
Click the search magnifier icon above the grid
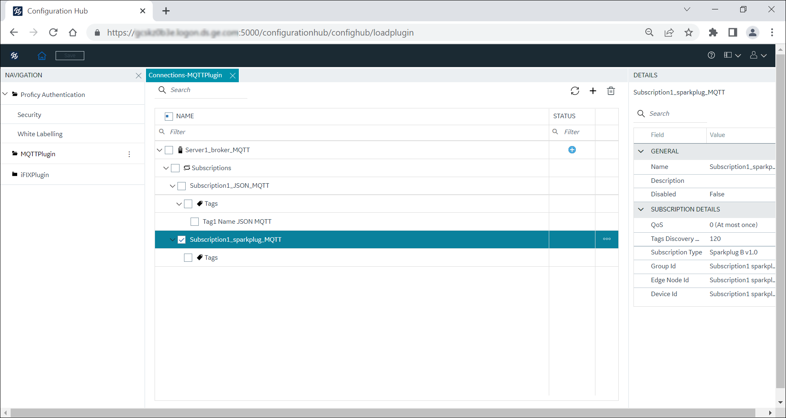click(x=162, y=90)
